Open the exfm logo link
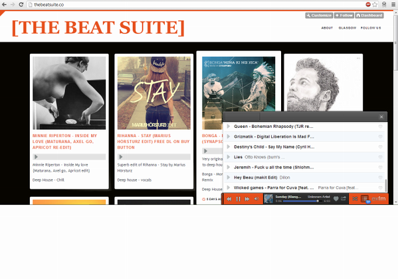The width and height of the screenshot is (398, 279). click(x=379, y=199)
